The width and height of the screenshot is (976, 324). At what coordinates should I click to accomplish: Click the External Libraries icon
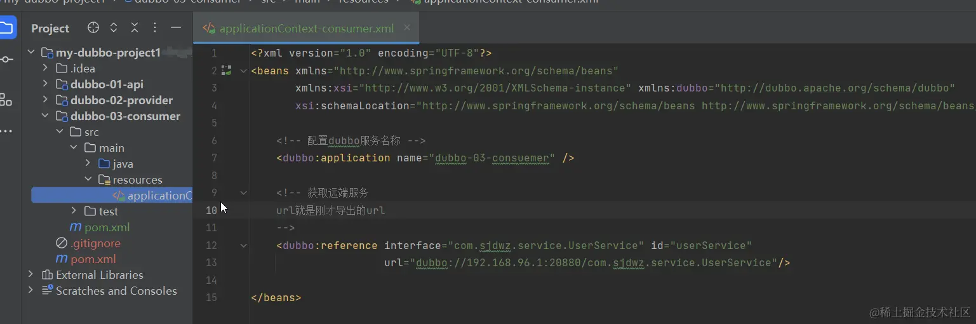(47, 274)
